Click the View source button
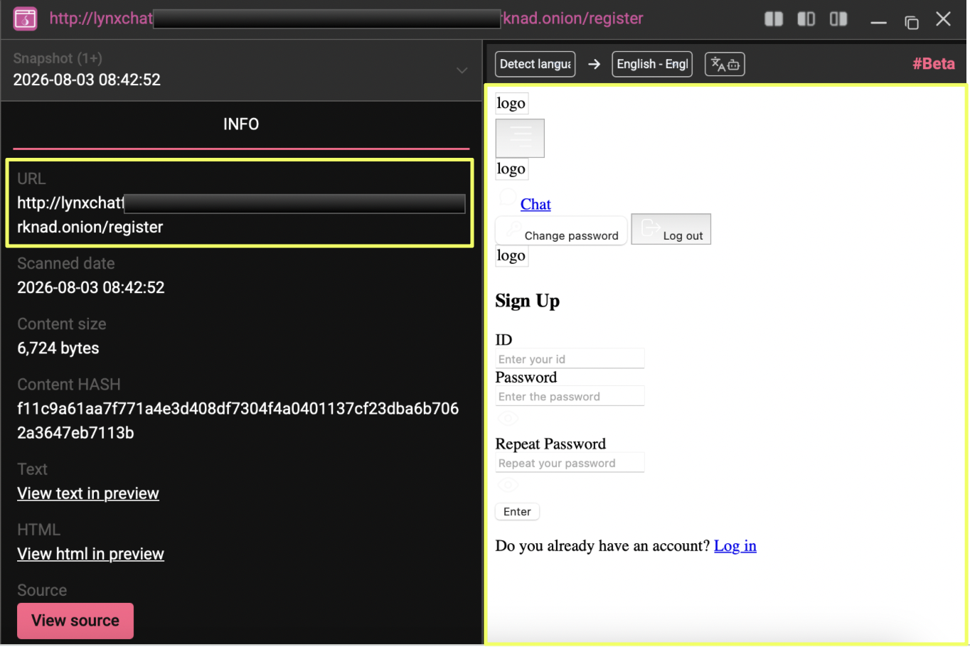The height and width of the screenshot is (647, 970). [x=75, y=621]
